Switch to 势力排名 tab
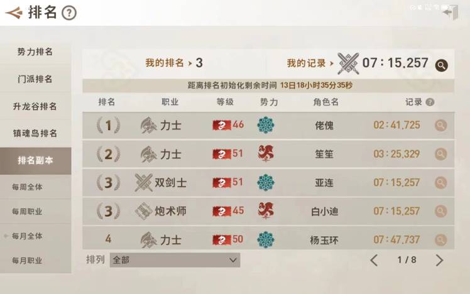Viewport: 470px width, 294px height. pyautogui.click(x=35, y=52)
